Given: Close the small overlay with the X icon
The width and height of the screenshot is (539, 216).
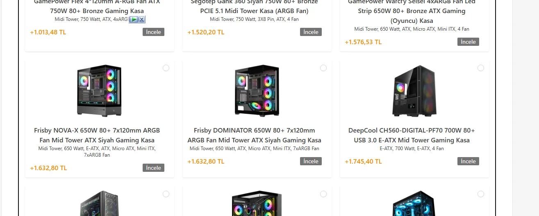Looking at the screenshot, I should tap(141, 19).
